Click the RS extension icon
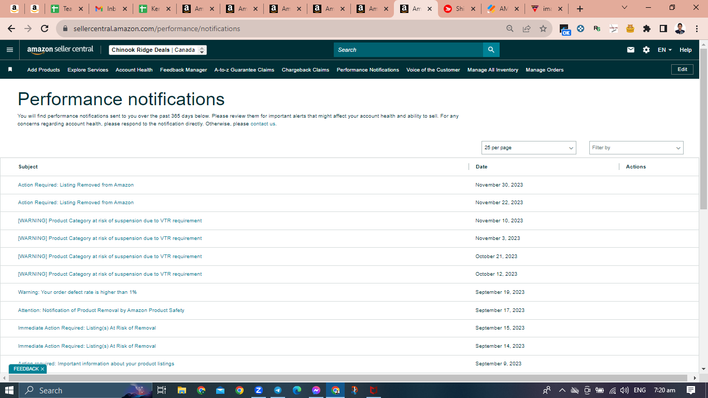Image resolution: width=708 pixels, height=398 pixels. pyautogui.click(x=597, y=29)
